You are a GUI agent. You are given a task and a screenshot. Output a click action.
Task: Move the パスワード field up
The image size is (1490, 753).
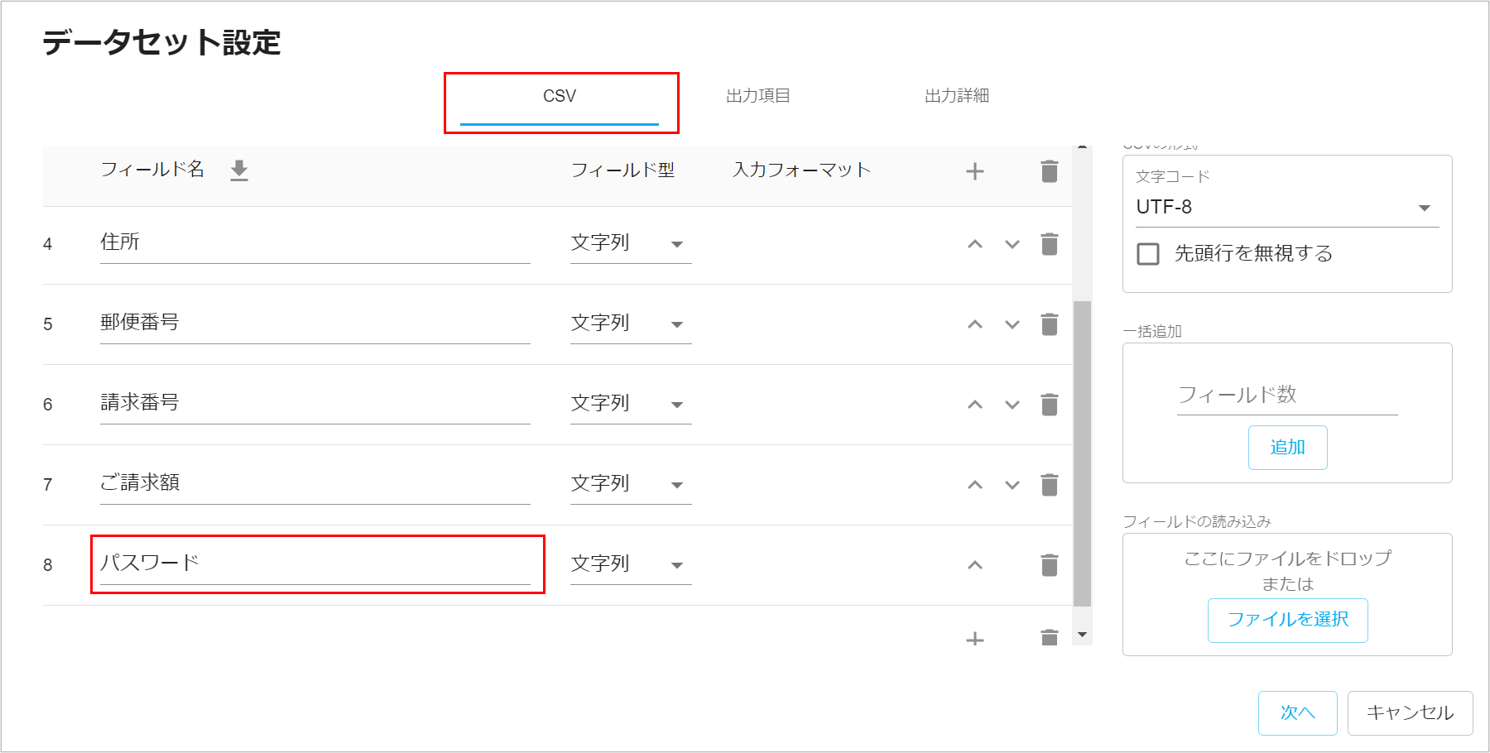975,565
